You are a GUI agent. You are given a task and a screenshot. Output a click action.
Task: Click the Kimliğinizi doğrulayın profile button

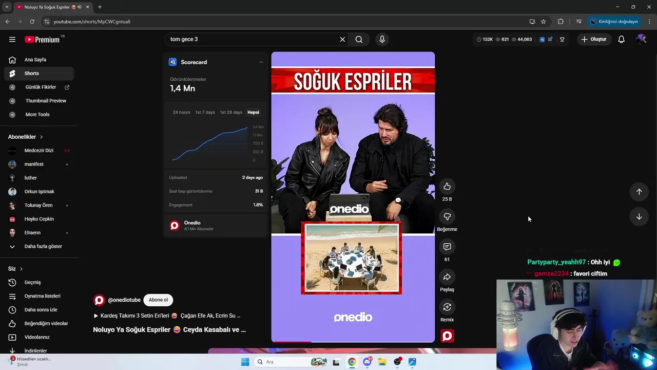(x=614, y=22)
